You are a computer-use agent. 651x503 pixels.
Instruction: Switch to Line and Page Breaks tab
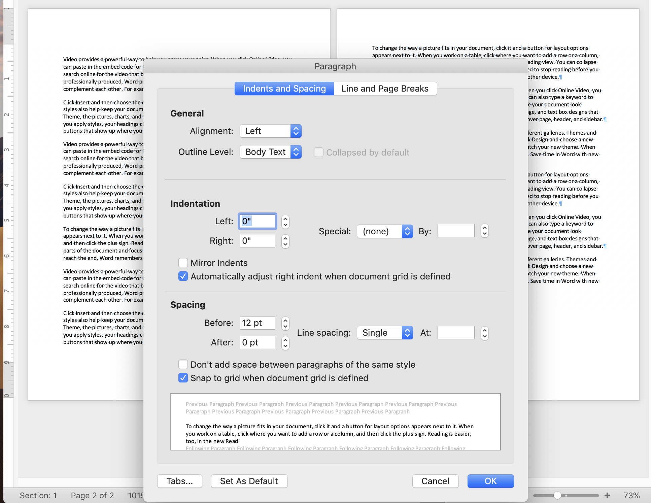pos(384,88)
